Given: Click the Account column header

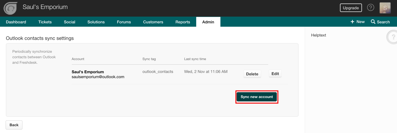Looking at the screenshot, I should click(78, 59).
